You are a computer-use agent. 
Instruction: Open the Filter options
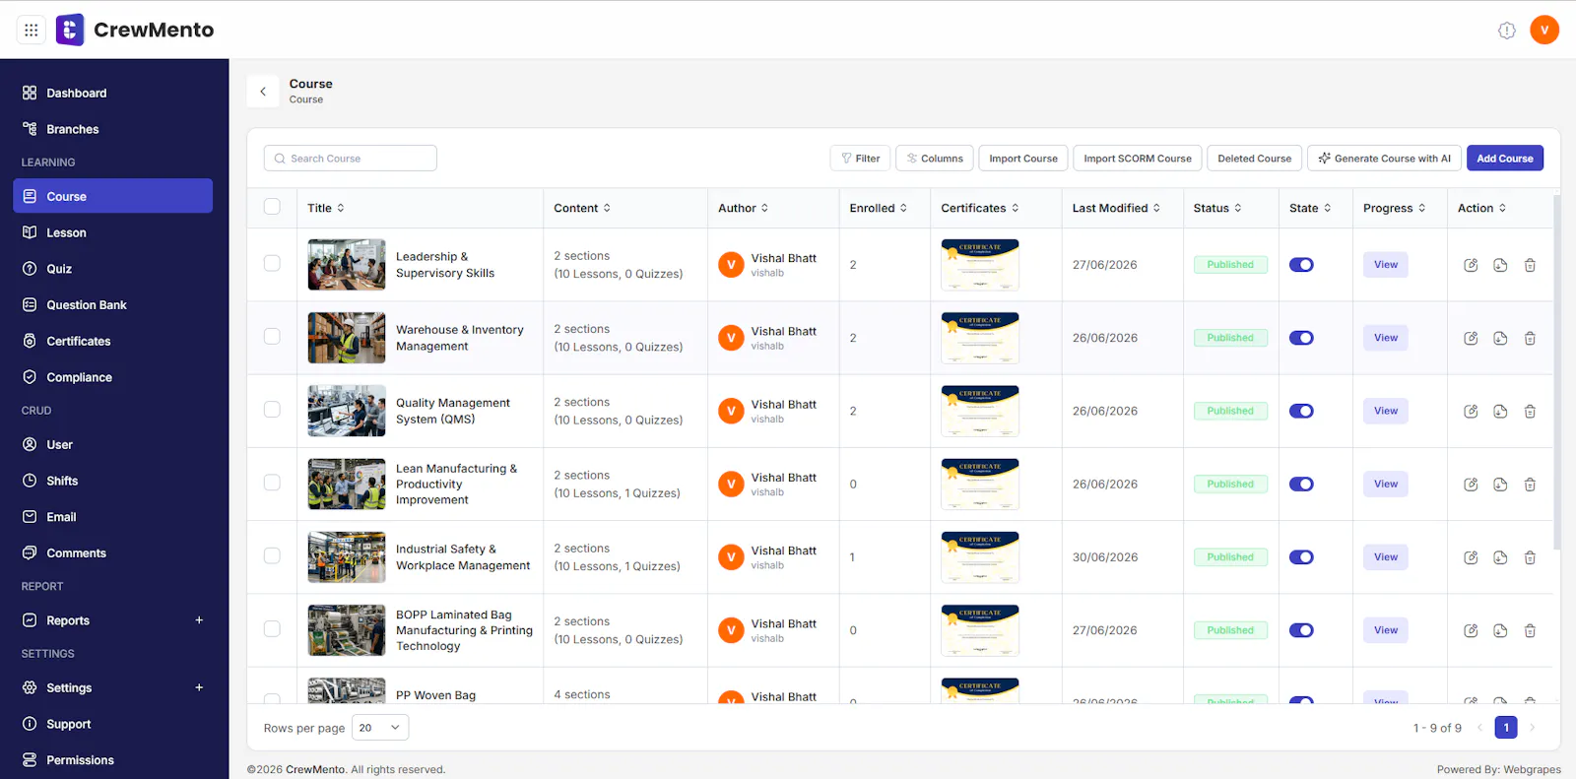[860, 159]
